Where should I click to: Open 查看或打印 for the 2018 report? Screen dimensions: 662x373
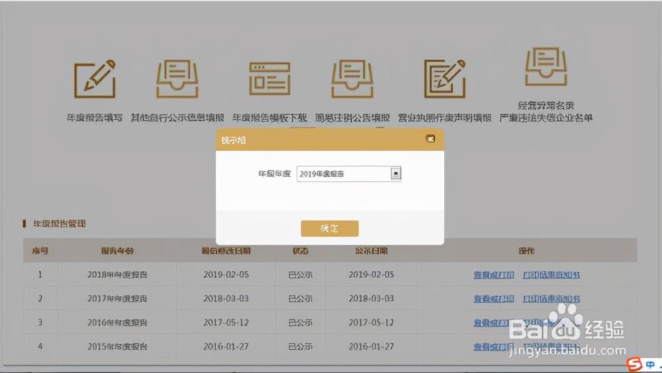click(x=494, y=275)
